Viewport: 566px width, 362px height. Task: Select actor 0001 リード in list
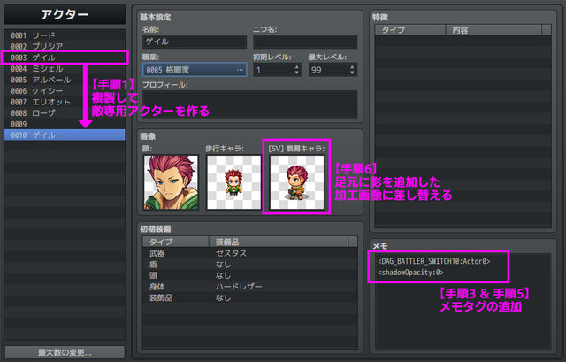click(65, 35)
